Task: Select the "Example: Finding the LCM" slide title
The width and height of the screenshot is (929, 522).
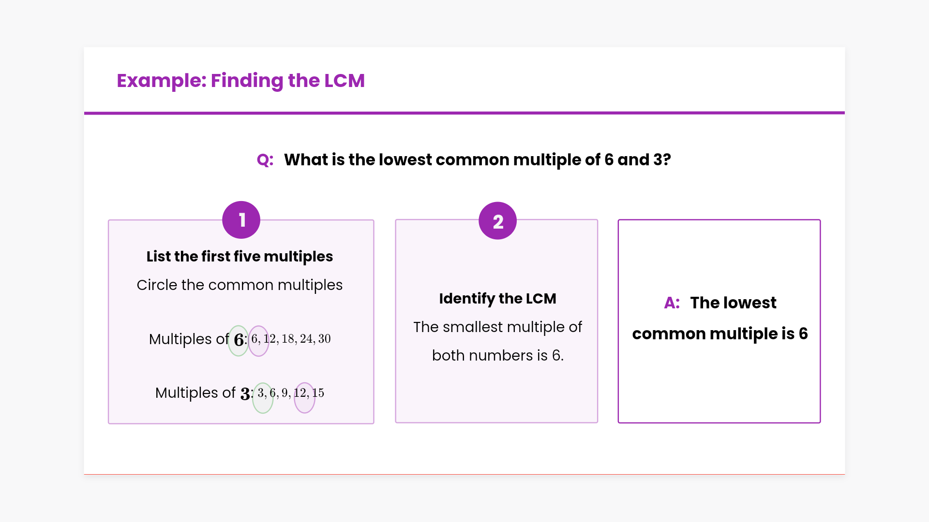Action: pos(240,81)
